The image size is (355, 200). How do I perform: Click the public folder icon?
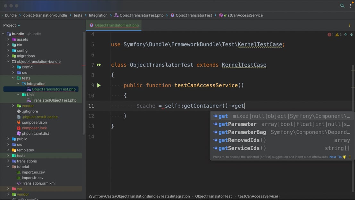pyautogui.click(x=14, y=139)
